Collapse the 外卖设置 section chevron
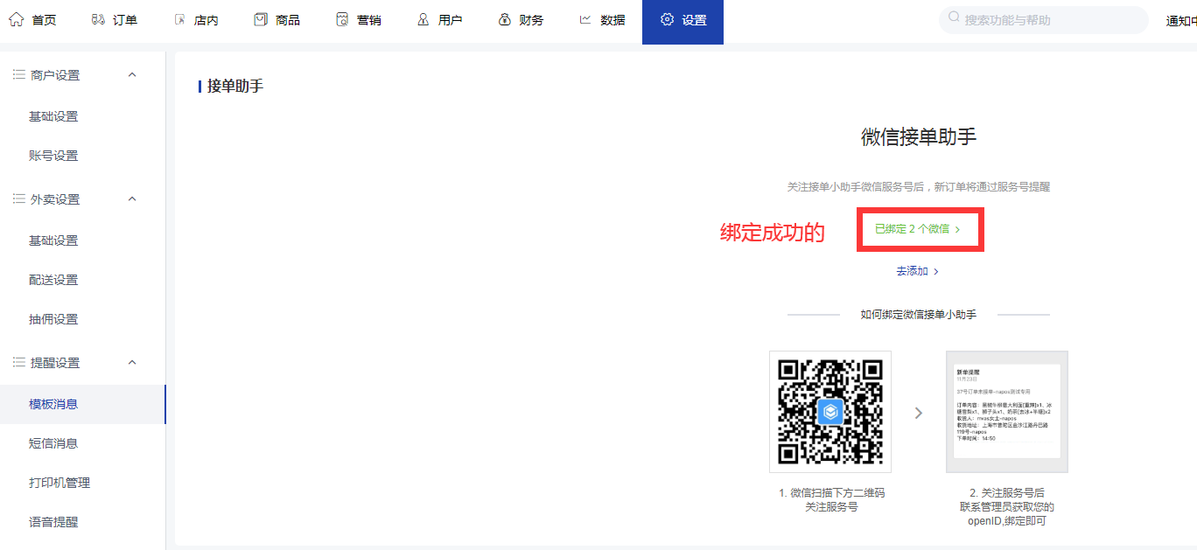 point(132,199)
